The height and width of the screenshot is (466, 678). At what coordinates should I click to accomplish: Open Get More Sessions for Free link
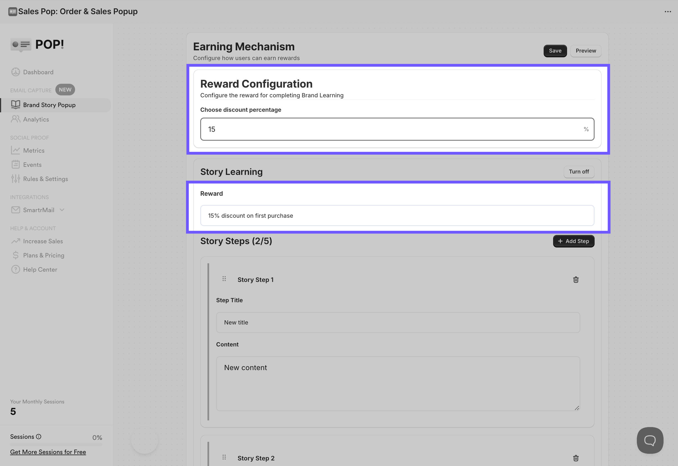[48, 452]
